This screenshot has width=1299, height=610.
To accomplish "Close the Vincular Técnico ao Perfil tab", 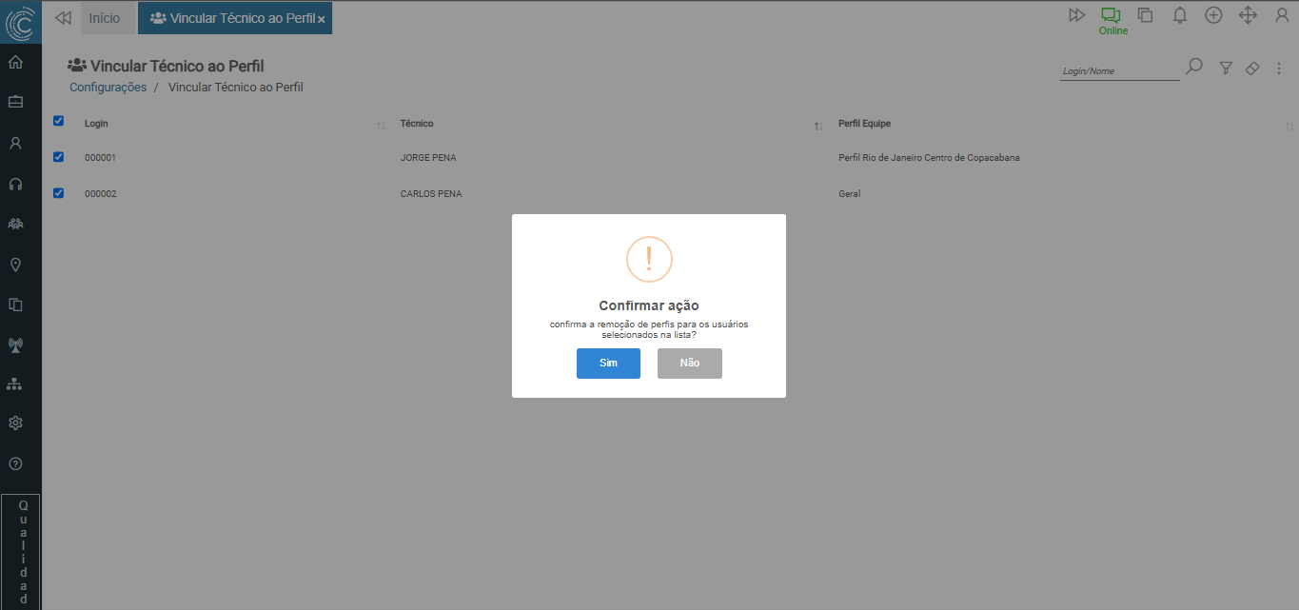I will coord(322,19).
